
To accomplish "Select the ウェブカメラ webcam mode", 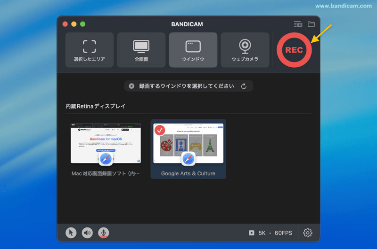I will click(x=245, y=50).
